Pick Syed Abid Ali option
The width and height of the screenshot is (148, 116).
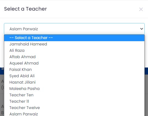coord(74,76)
